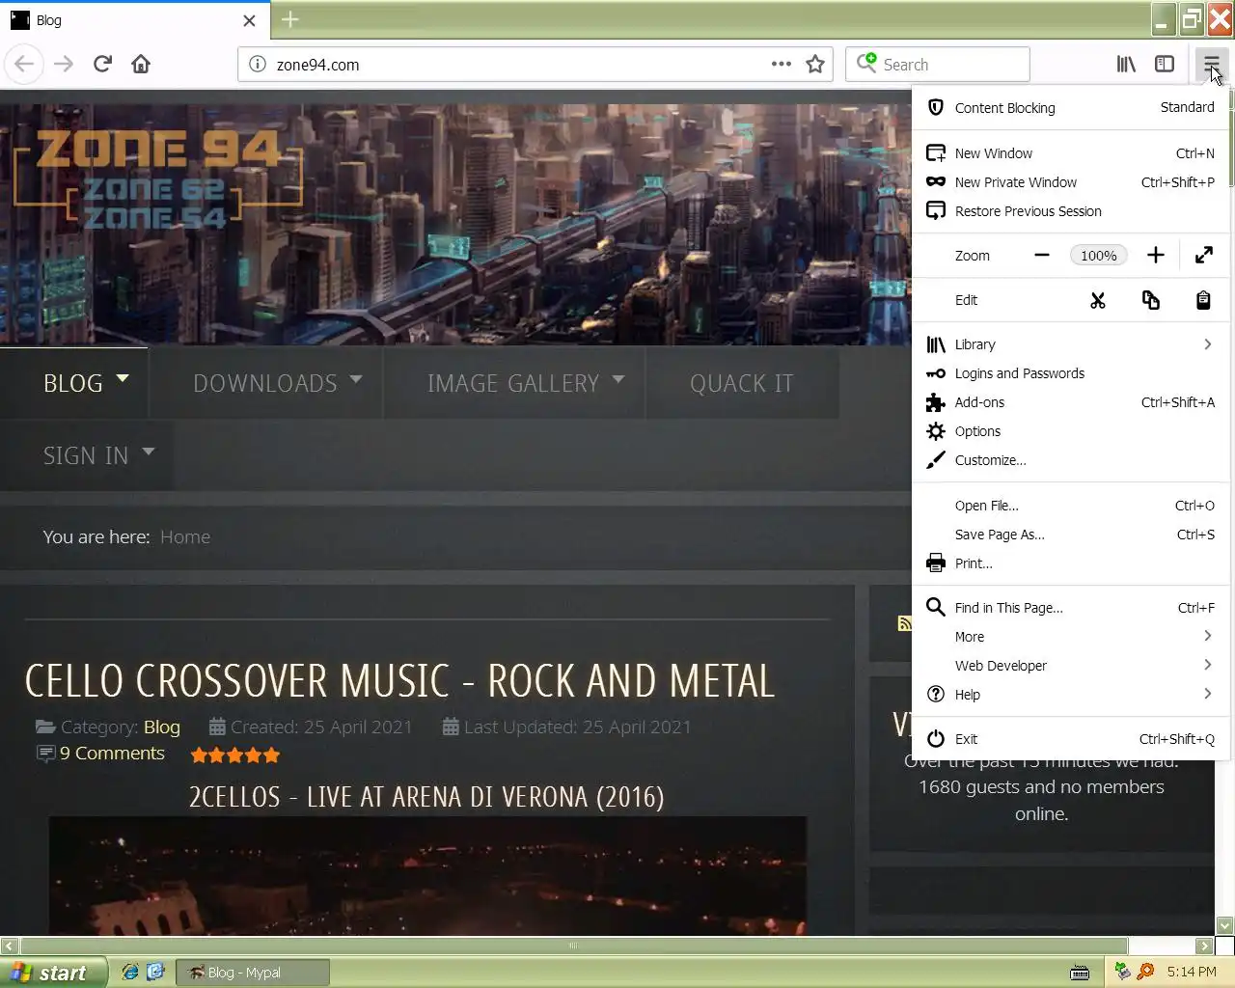
Task: Choose Exit from the menu
Action: coord(1070,739)
